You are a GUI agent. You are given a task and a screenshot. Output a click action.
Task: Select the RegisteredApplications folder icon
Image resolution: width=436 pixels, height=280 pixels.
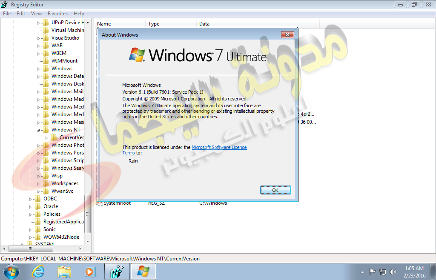(38, 222)
